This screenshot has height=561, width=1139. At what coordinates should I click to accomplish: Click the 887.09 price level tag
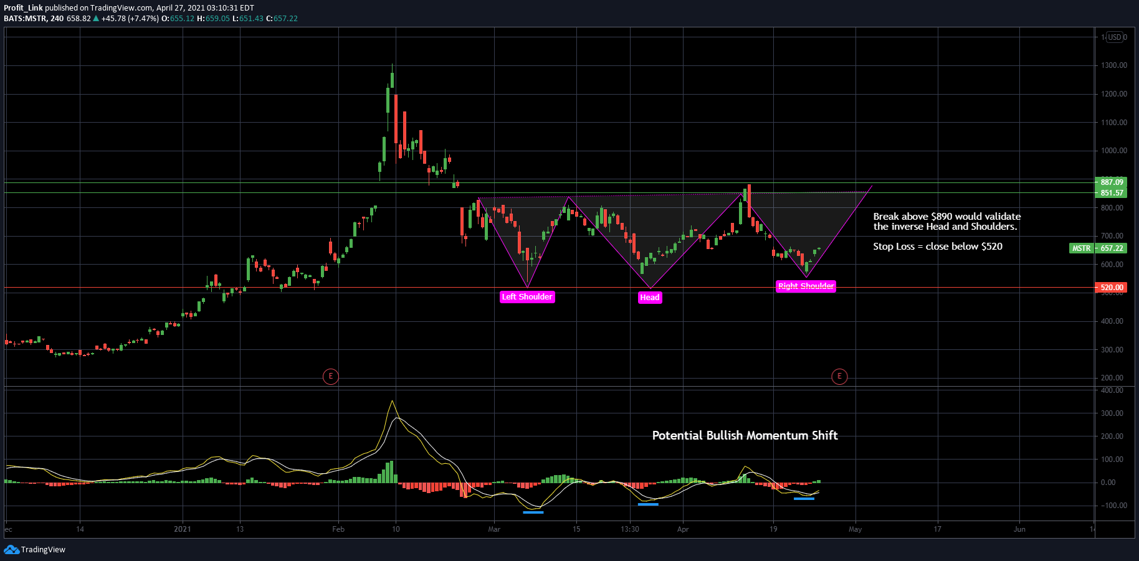point(1112,182)
